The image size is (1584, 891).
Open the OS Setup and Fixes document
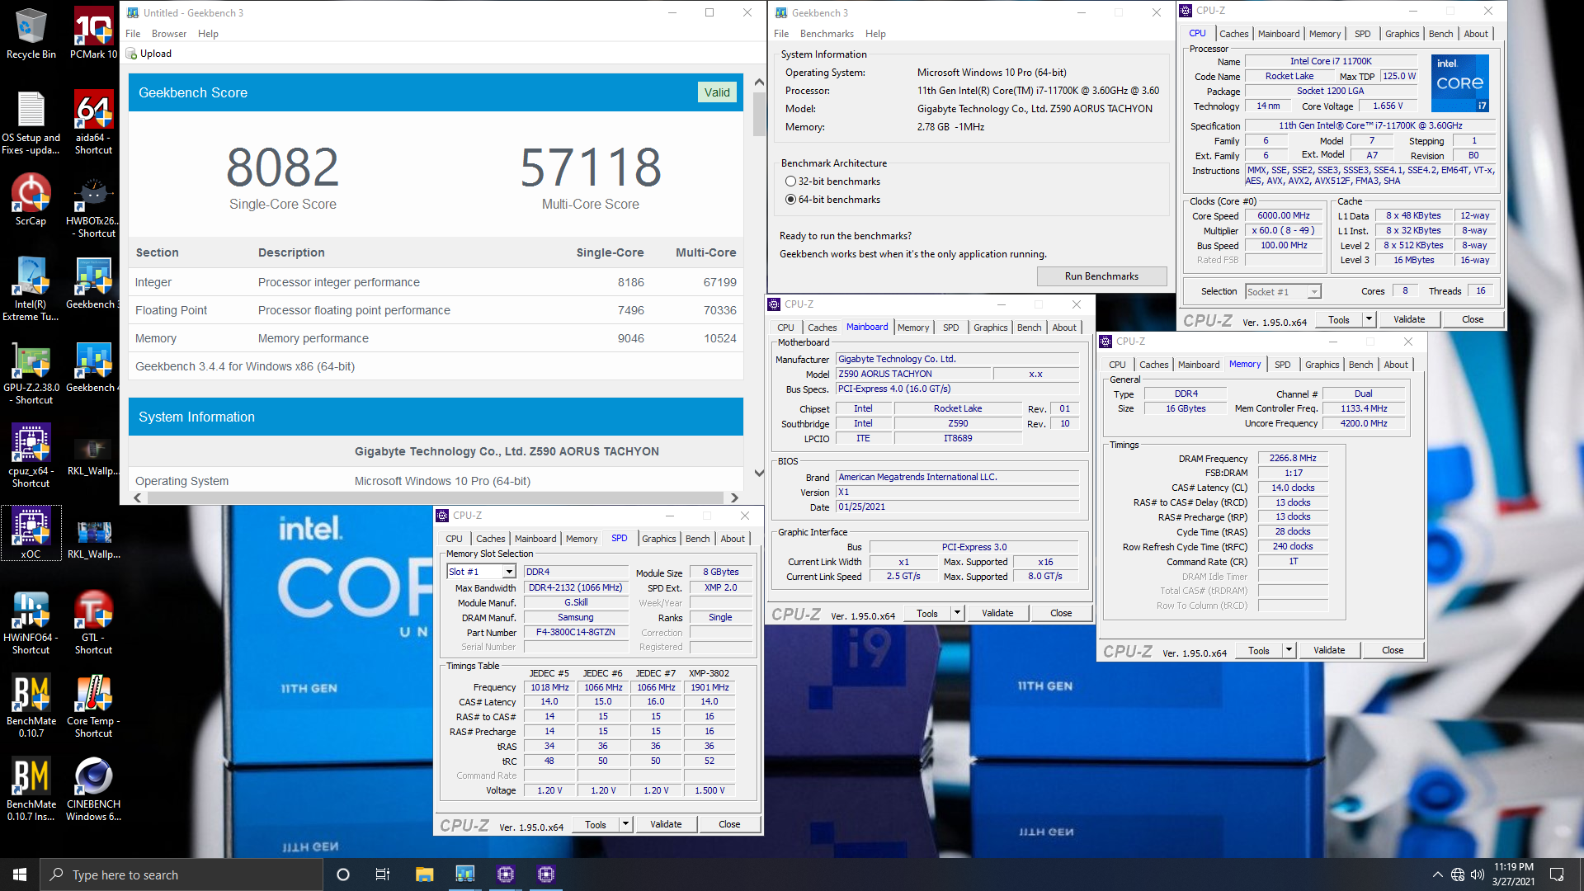[x=31, y=122]
